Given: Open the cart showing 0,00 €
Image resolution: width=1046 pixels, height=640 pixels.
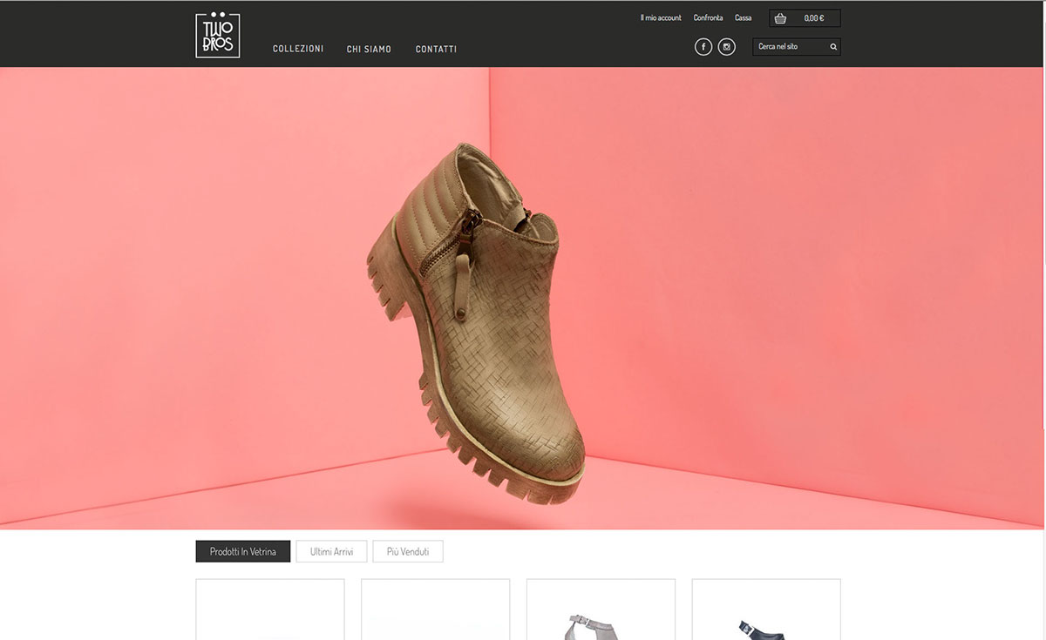Looking at the screenshot, I should (805, 18).
